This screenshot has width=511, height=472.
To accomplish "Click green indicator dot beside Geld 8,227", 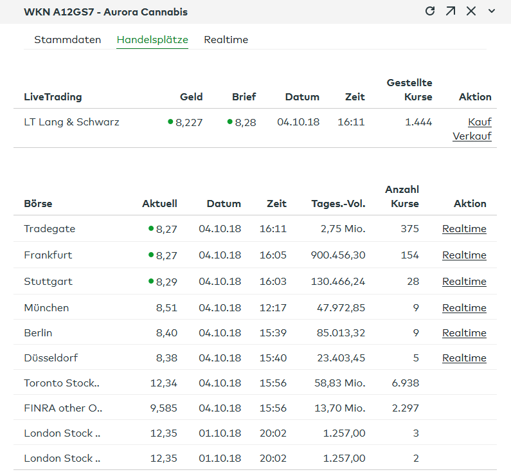I will [170, 122].
